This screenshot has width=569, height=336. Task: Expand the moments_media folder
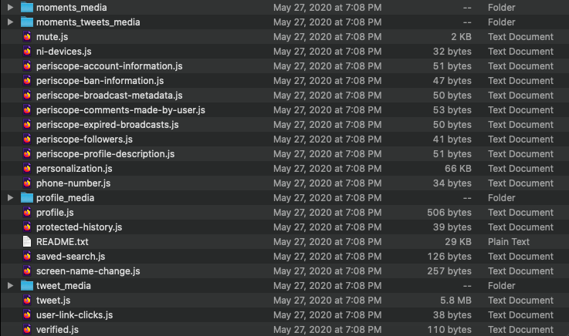pyautogui.click(x=11, y=8)
